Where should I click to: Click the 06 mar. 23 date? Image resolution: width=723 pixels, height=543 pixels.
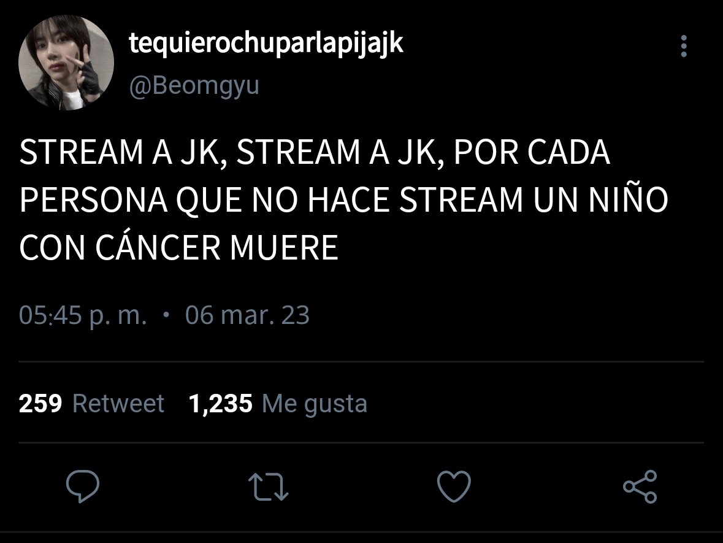click(x=247, y=315)
